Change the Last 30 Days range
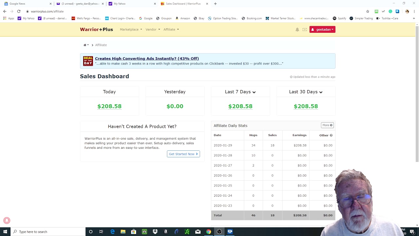 [x=306, y=92]
